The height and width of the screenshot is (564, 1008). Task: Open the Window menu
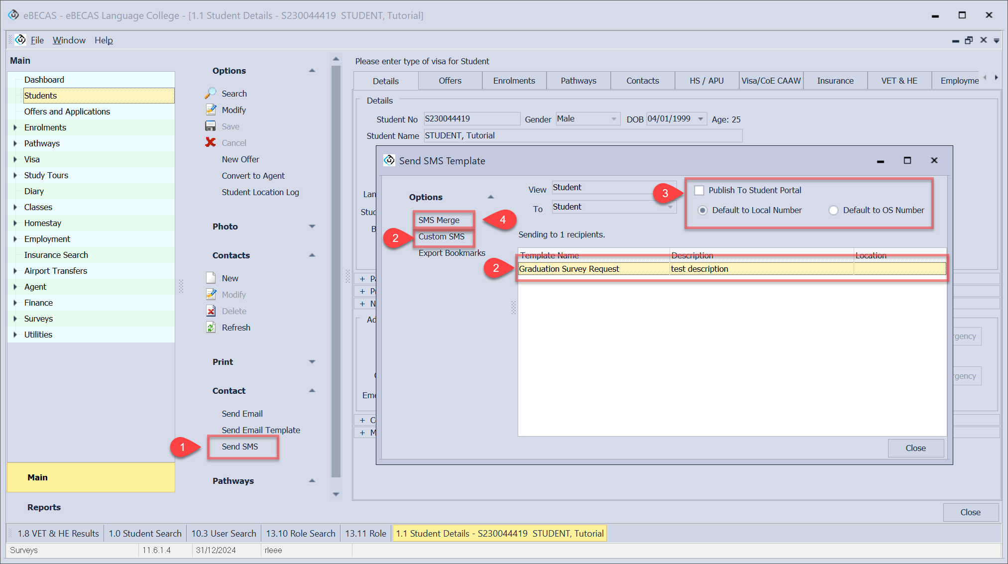(x=69, y=40)
